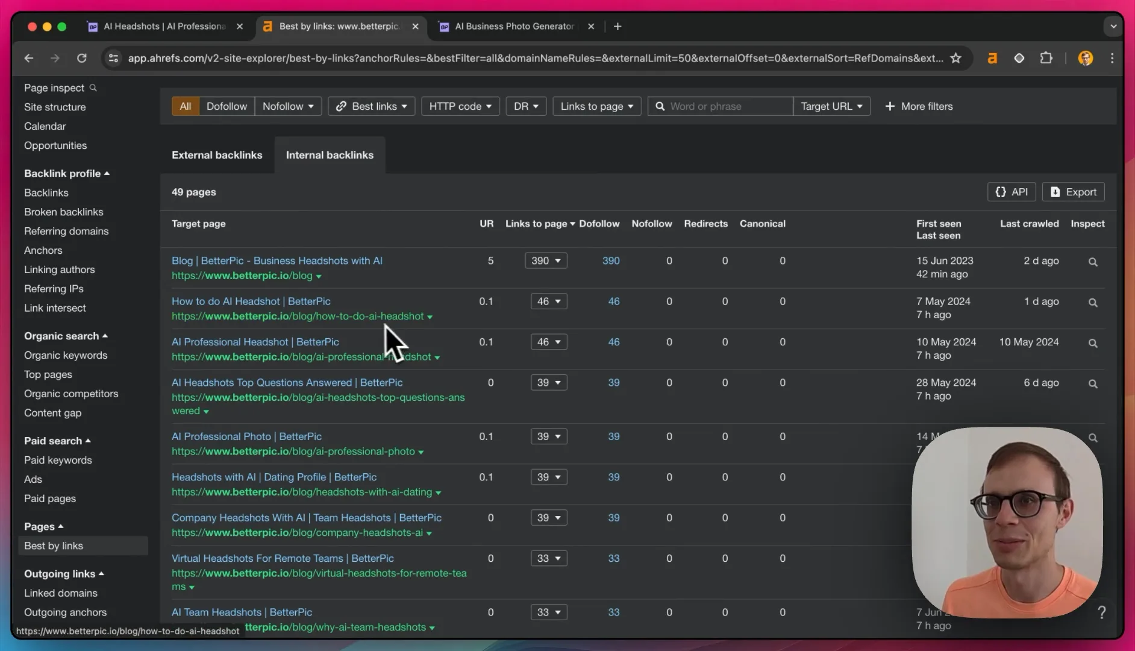Open the HTTP code filter dropdown

[460, 106]
